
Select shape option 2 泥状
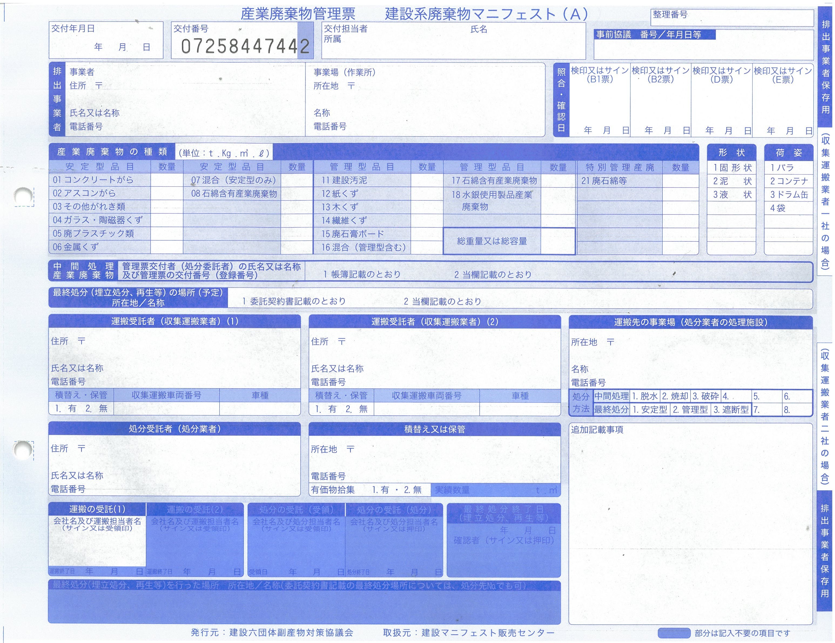731,181
